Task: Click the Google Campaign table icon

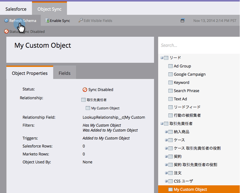Action: coord(171,74)
